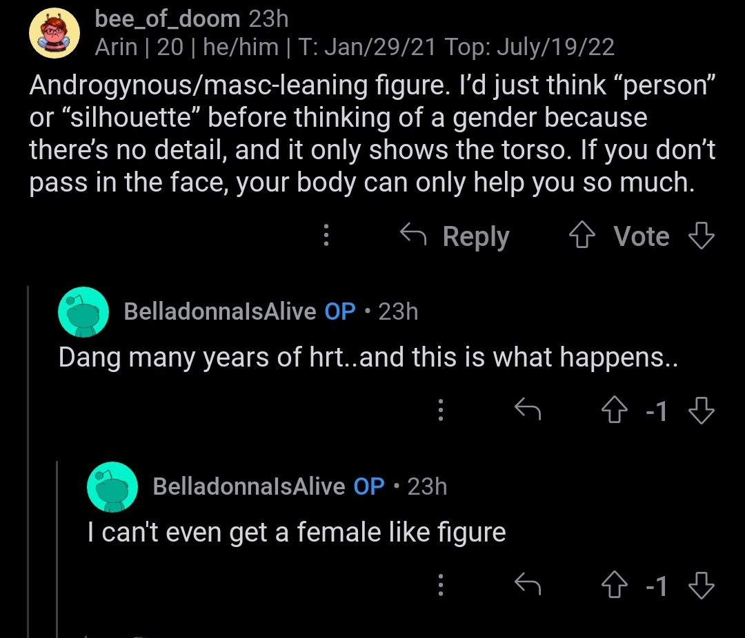745x638 pixels.
Task: Reply to the 'Dang many years of hrt' comment
Action: tap(528, 409)
